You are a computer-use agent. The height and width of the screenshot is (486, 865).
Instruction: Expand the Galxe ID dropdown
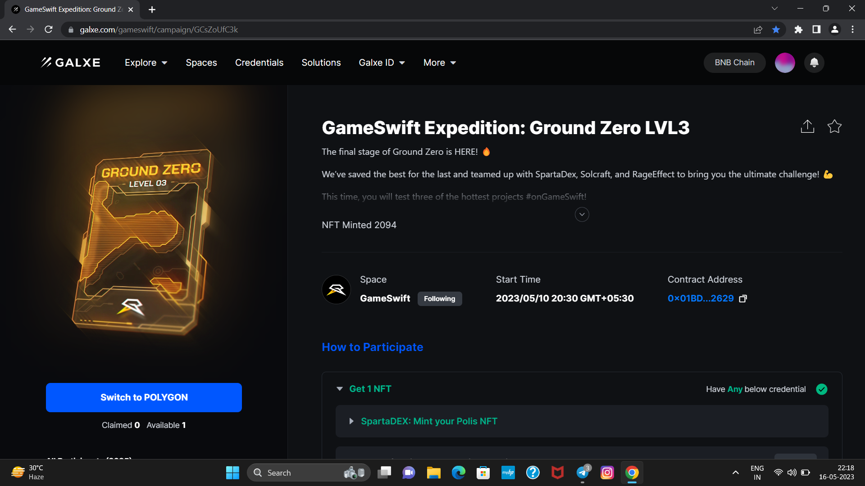click(x=382, y=63)
